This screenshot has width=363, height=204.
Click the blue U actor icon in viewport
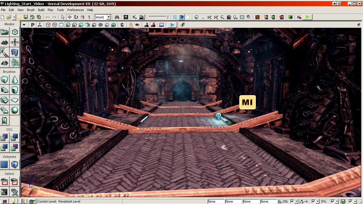218,115
